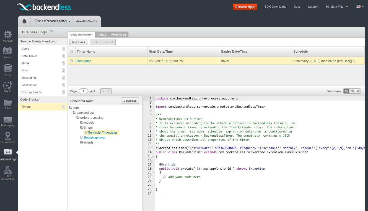Expand the models folder
The width and height of the screenshot is (368, 211).
[82, 123]
